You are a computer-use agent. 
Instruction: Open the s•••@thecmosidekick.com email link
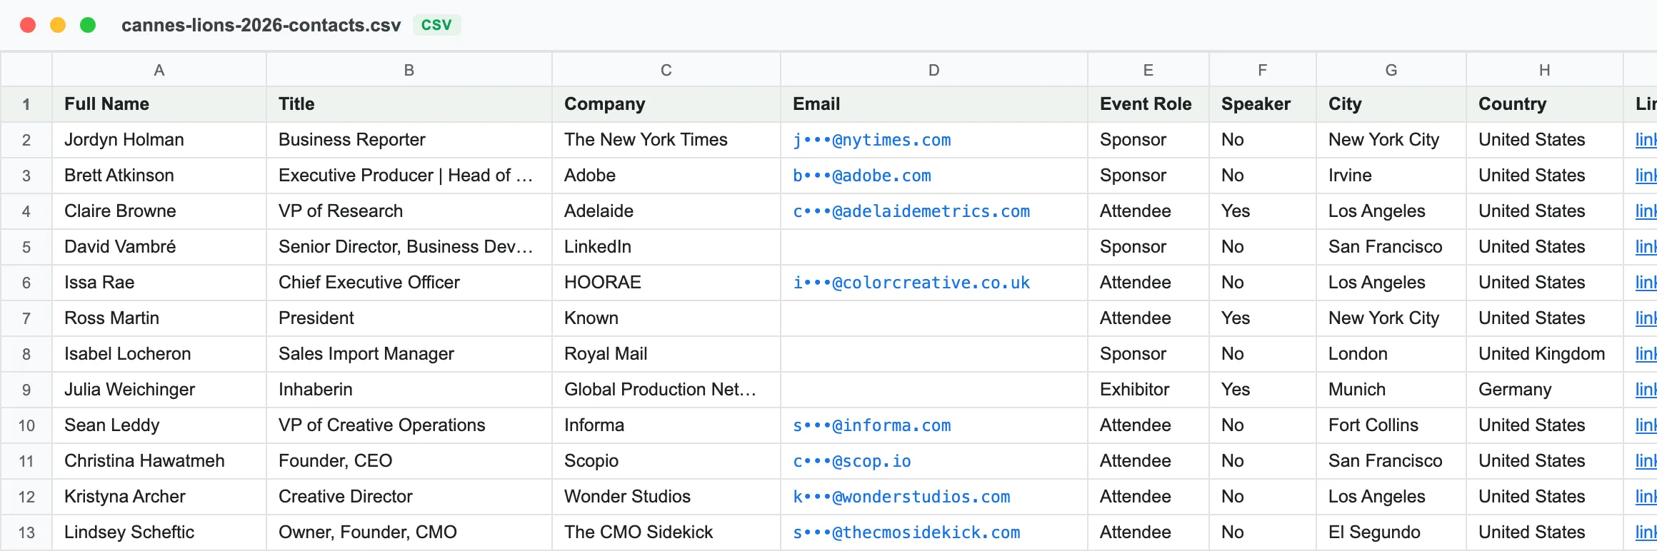(x=906, y=532)
